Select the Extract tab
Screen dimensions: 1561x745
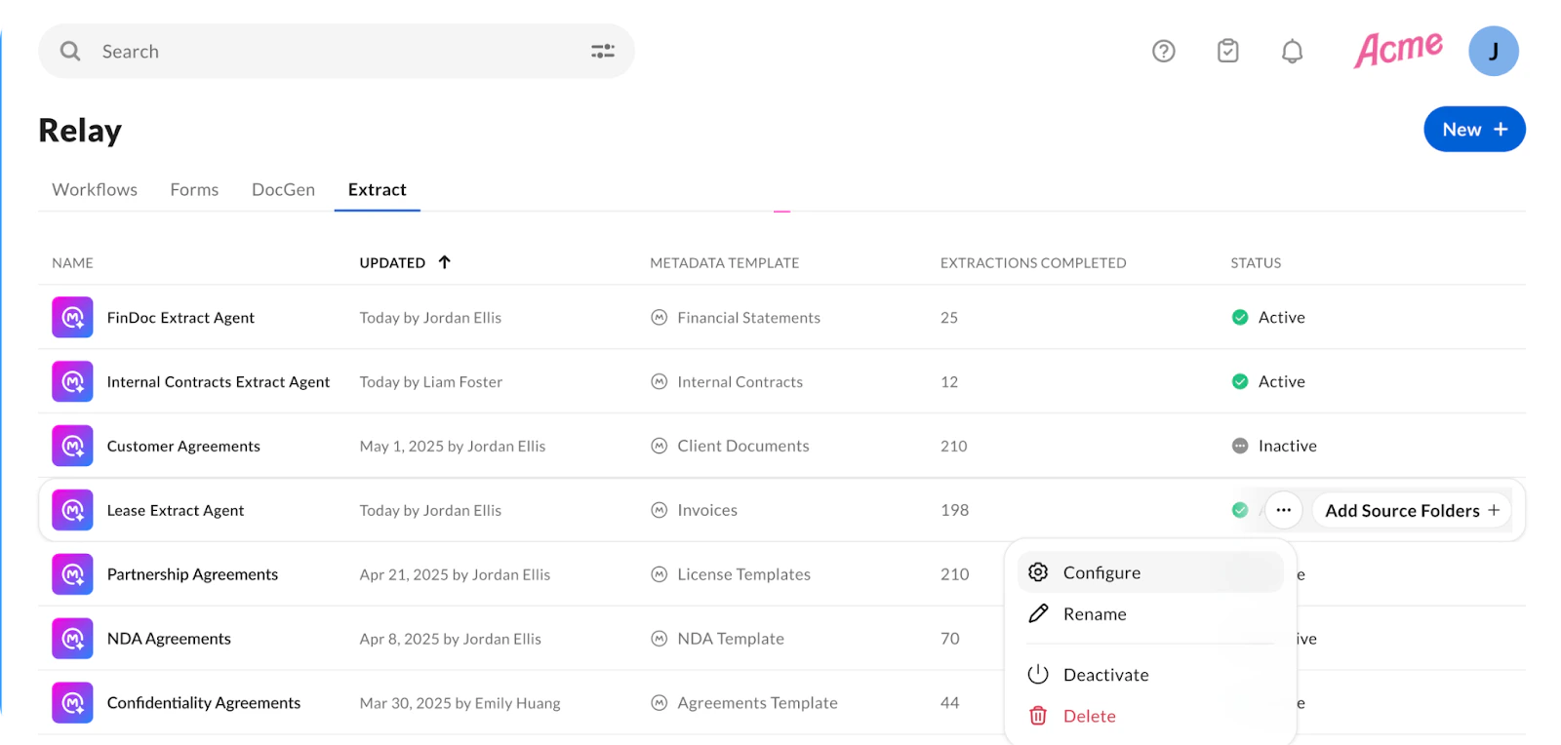pyautogui.click(x=378, y=189)
